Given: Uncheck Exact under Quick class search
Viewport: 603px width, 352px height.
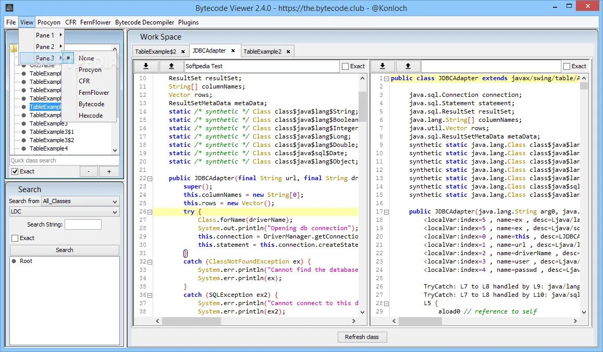Looking at the screenshot, I should [15, 171].
